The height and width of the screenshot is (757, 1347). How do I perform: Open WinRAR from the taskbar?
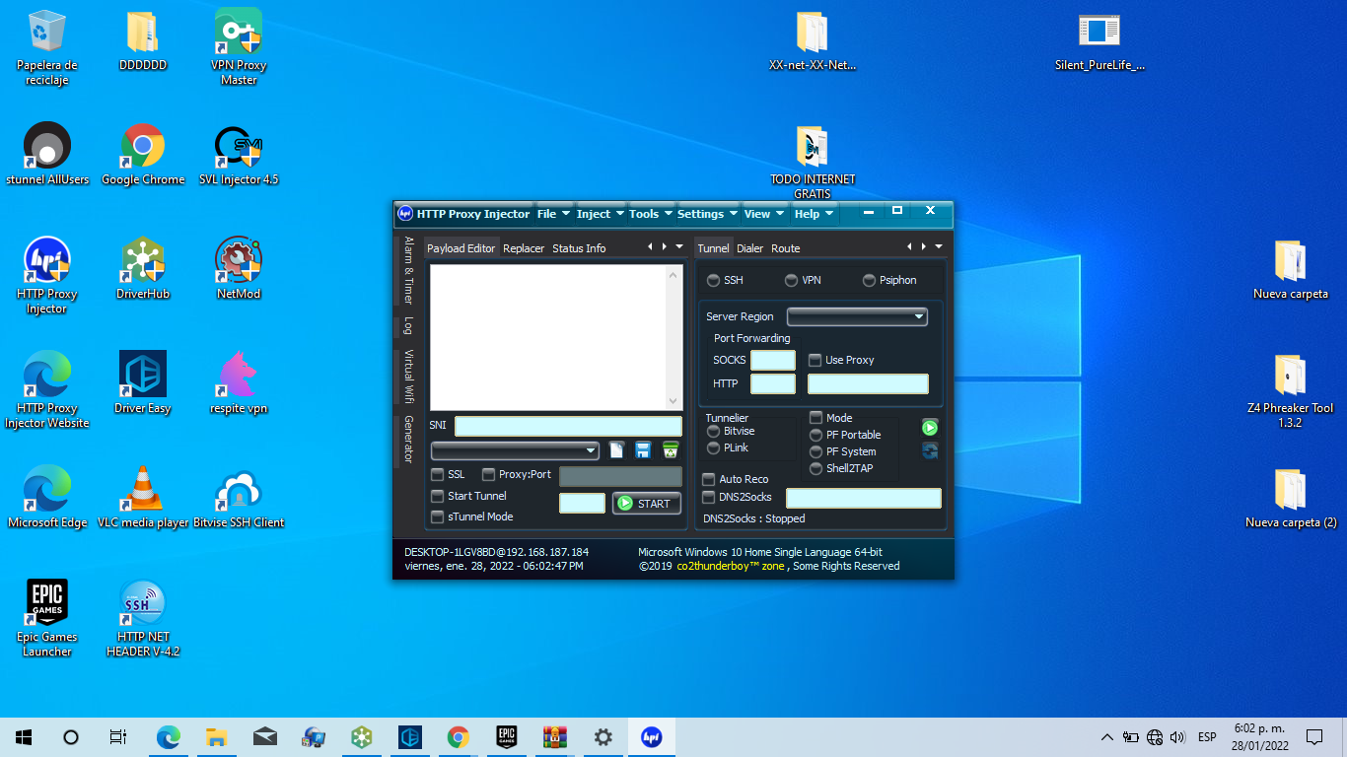[x=555, y=736]
